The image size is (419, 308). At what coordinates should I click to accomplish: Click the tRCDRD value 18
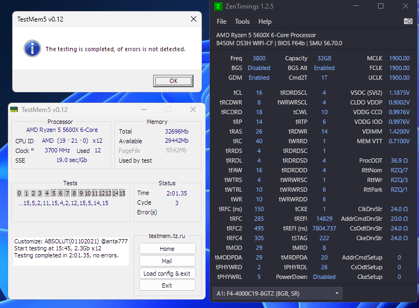(259, 112)
